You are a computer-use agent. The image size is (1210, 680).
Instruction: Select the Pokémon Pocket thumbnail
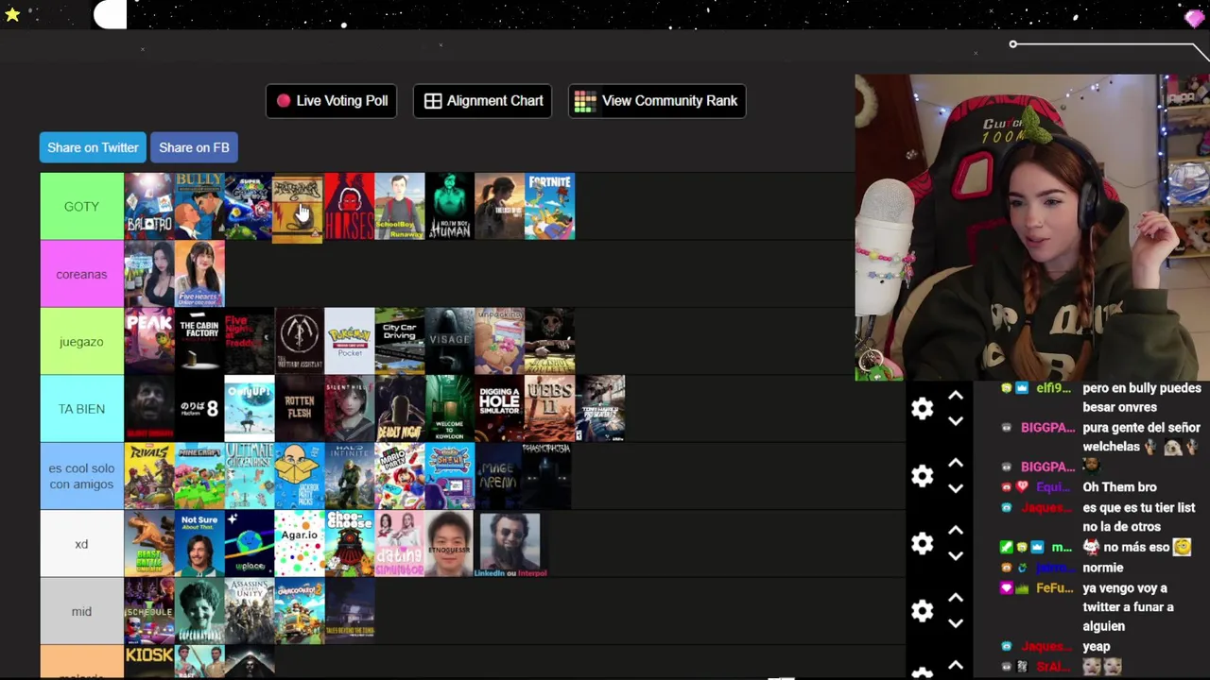(x=350, y=341)
